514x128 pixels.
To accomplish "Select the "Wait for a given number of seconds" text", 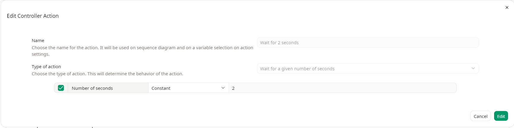I will tap(297, 69).
